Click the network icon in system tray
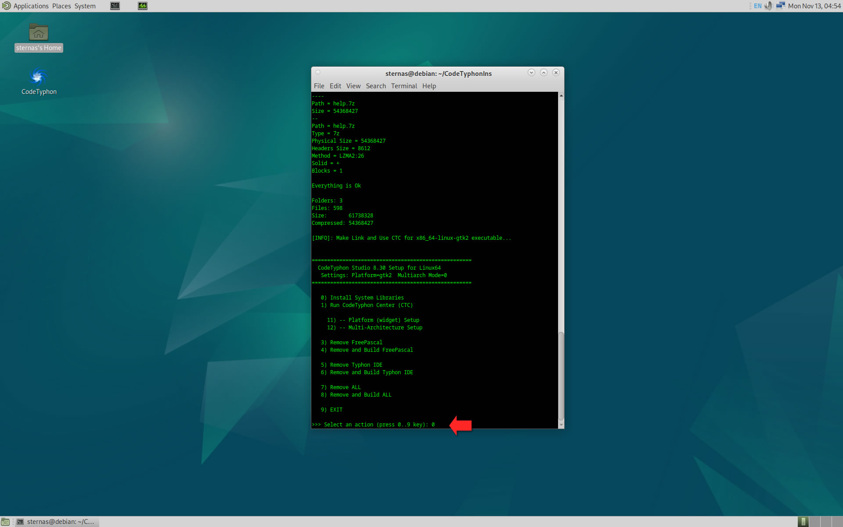The image size is (843, 527). [780, 6]
